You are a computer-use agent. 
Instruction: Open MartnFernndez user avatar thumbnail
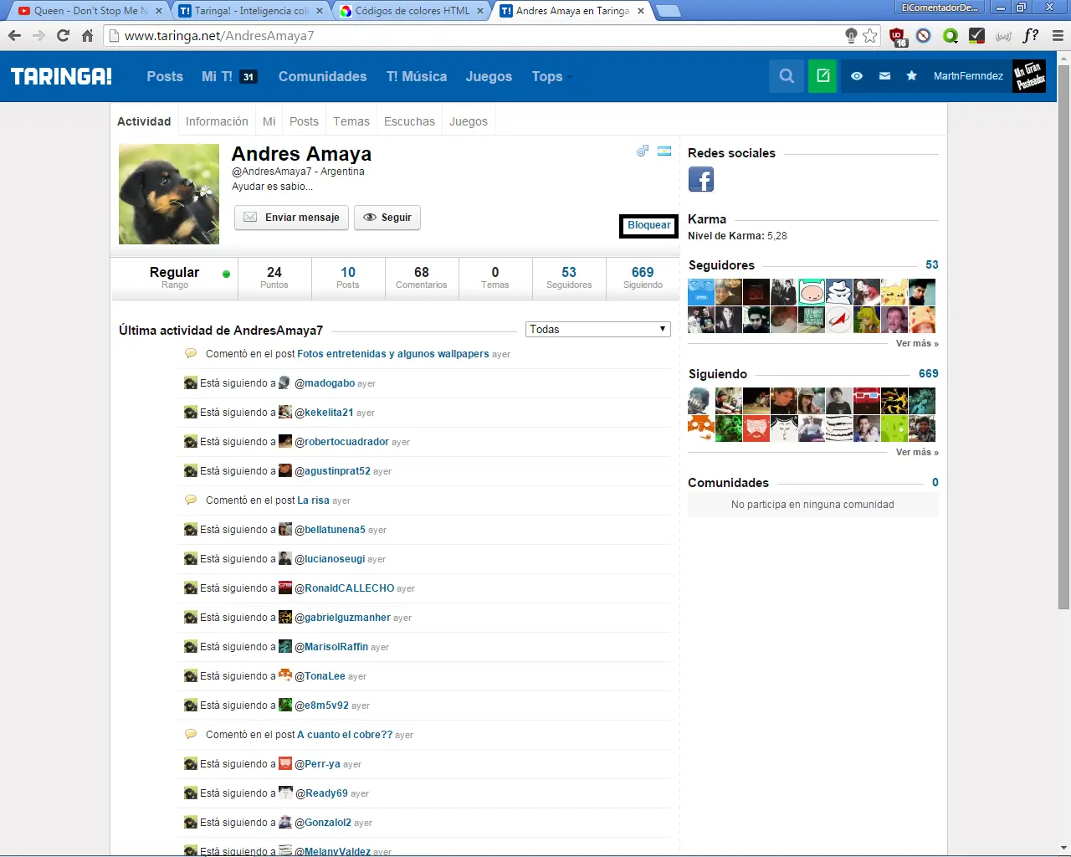[x=1029, y=76]
